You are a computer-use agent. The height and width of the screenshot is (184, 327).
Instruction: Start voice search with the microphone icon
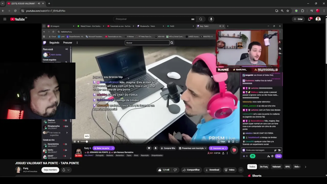pyautogui.click(x=211, y=19)
